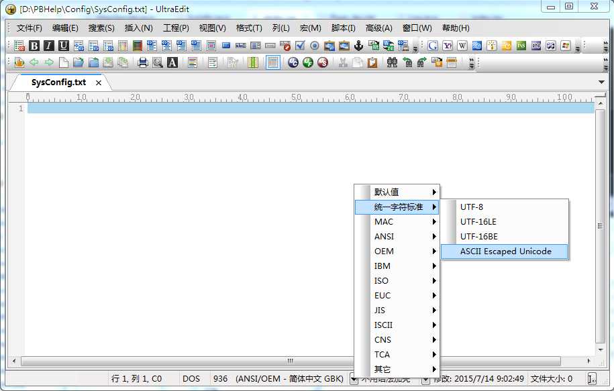The width and height of the screenshot is (614, 391).
Task: Insert HTML checkbox form element icon
Action: tap(300, 46)
